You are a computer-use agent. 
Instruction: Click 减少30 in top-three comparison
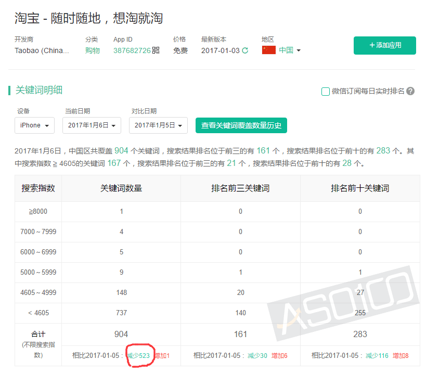tap(257, 356)
